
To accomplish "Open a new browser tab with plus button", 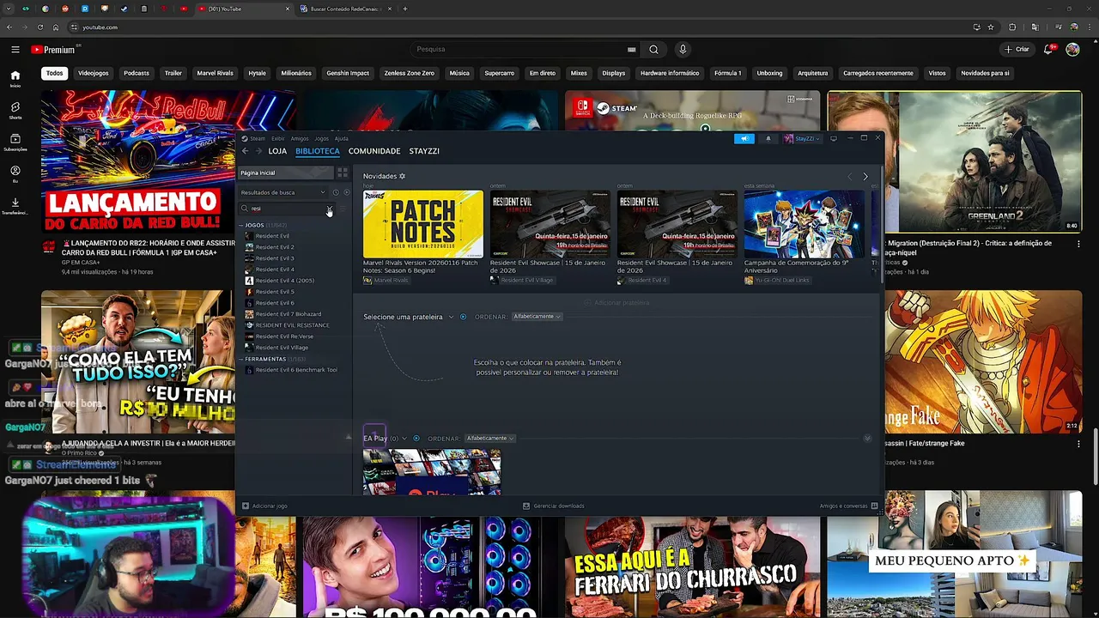I will pos(405,9).
